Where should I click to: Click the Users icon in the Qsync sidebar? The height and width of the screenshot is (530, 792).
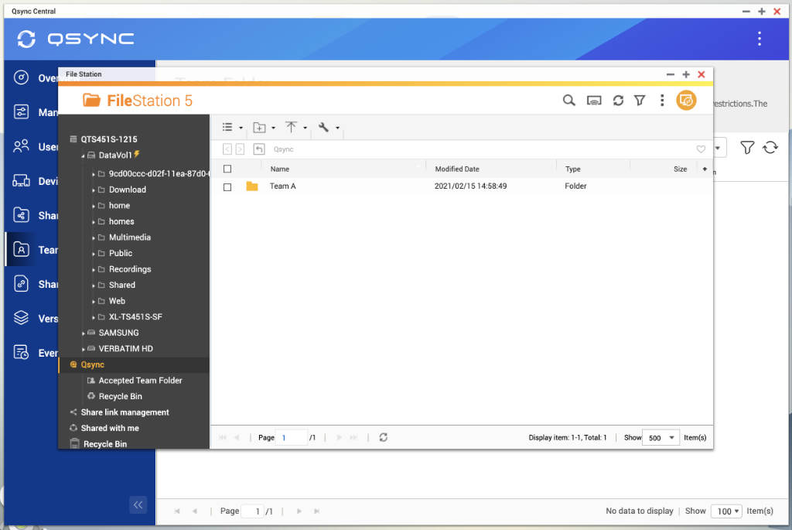tap(21, 146)
